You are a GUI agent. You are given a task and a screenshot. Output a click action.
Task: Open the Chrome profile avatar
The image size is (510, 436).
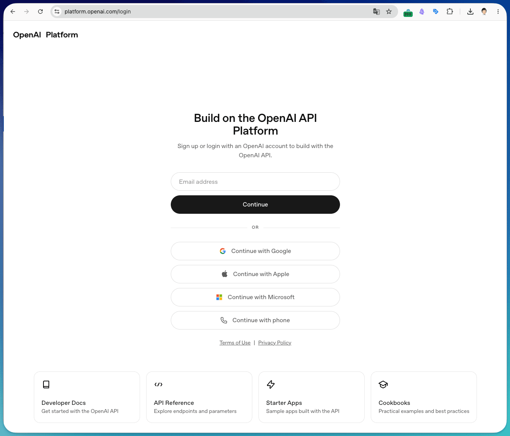click(484, 12)
